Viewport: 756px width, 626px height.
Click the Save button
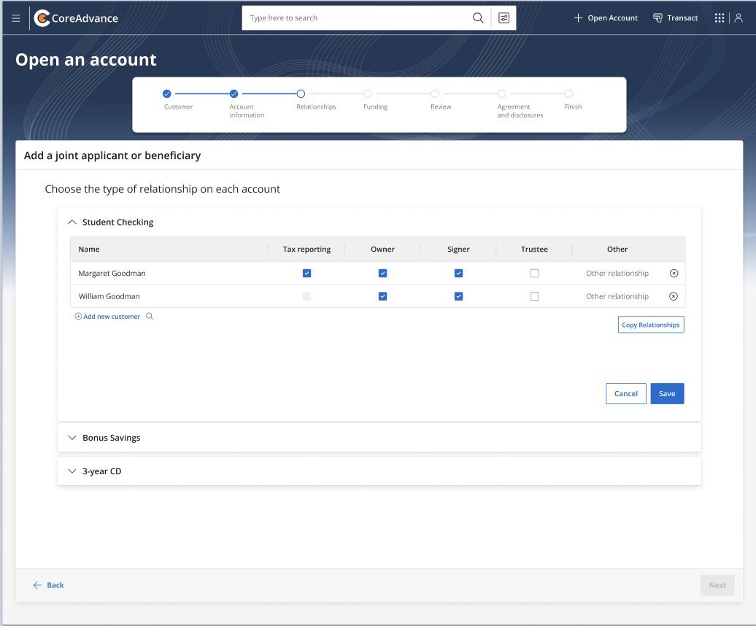(667, 394)
